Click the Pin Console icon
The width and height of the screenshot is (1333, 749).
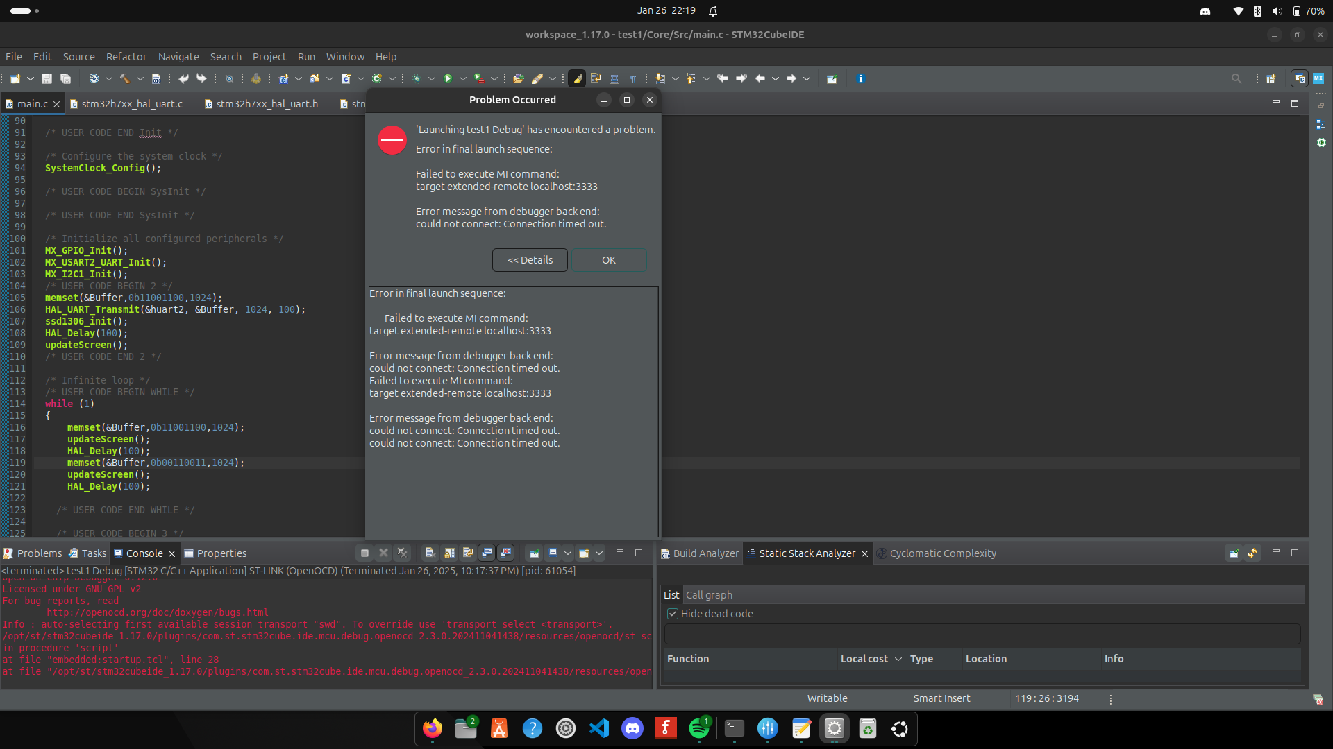pos(534,553)
